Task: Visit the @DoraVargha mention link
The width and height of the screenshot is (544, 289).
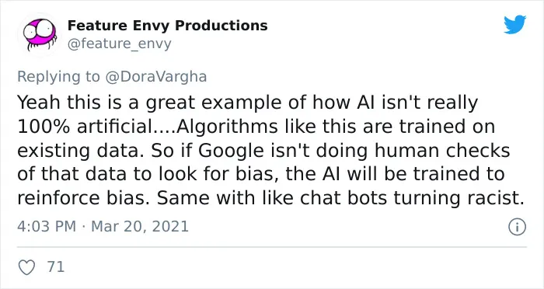Action: (x=155, y=76)
